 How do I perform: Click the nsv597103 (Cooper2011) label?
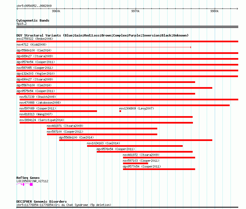pos(141,161)
